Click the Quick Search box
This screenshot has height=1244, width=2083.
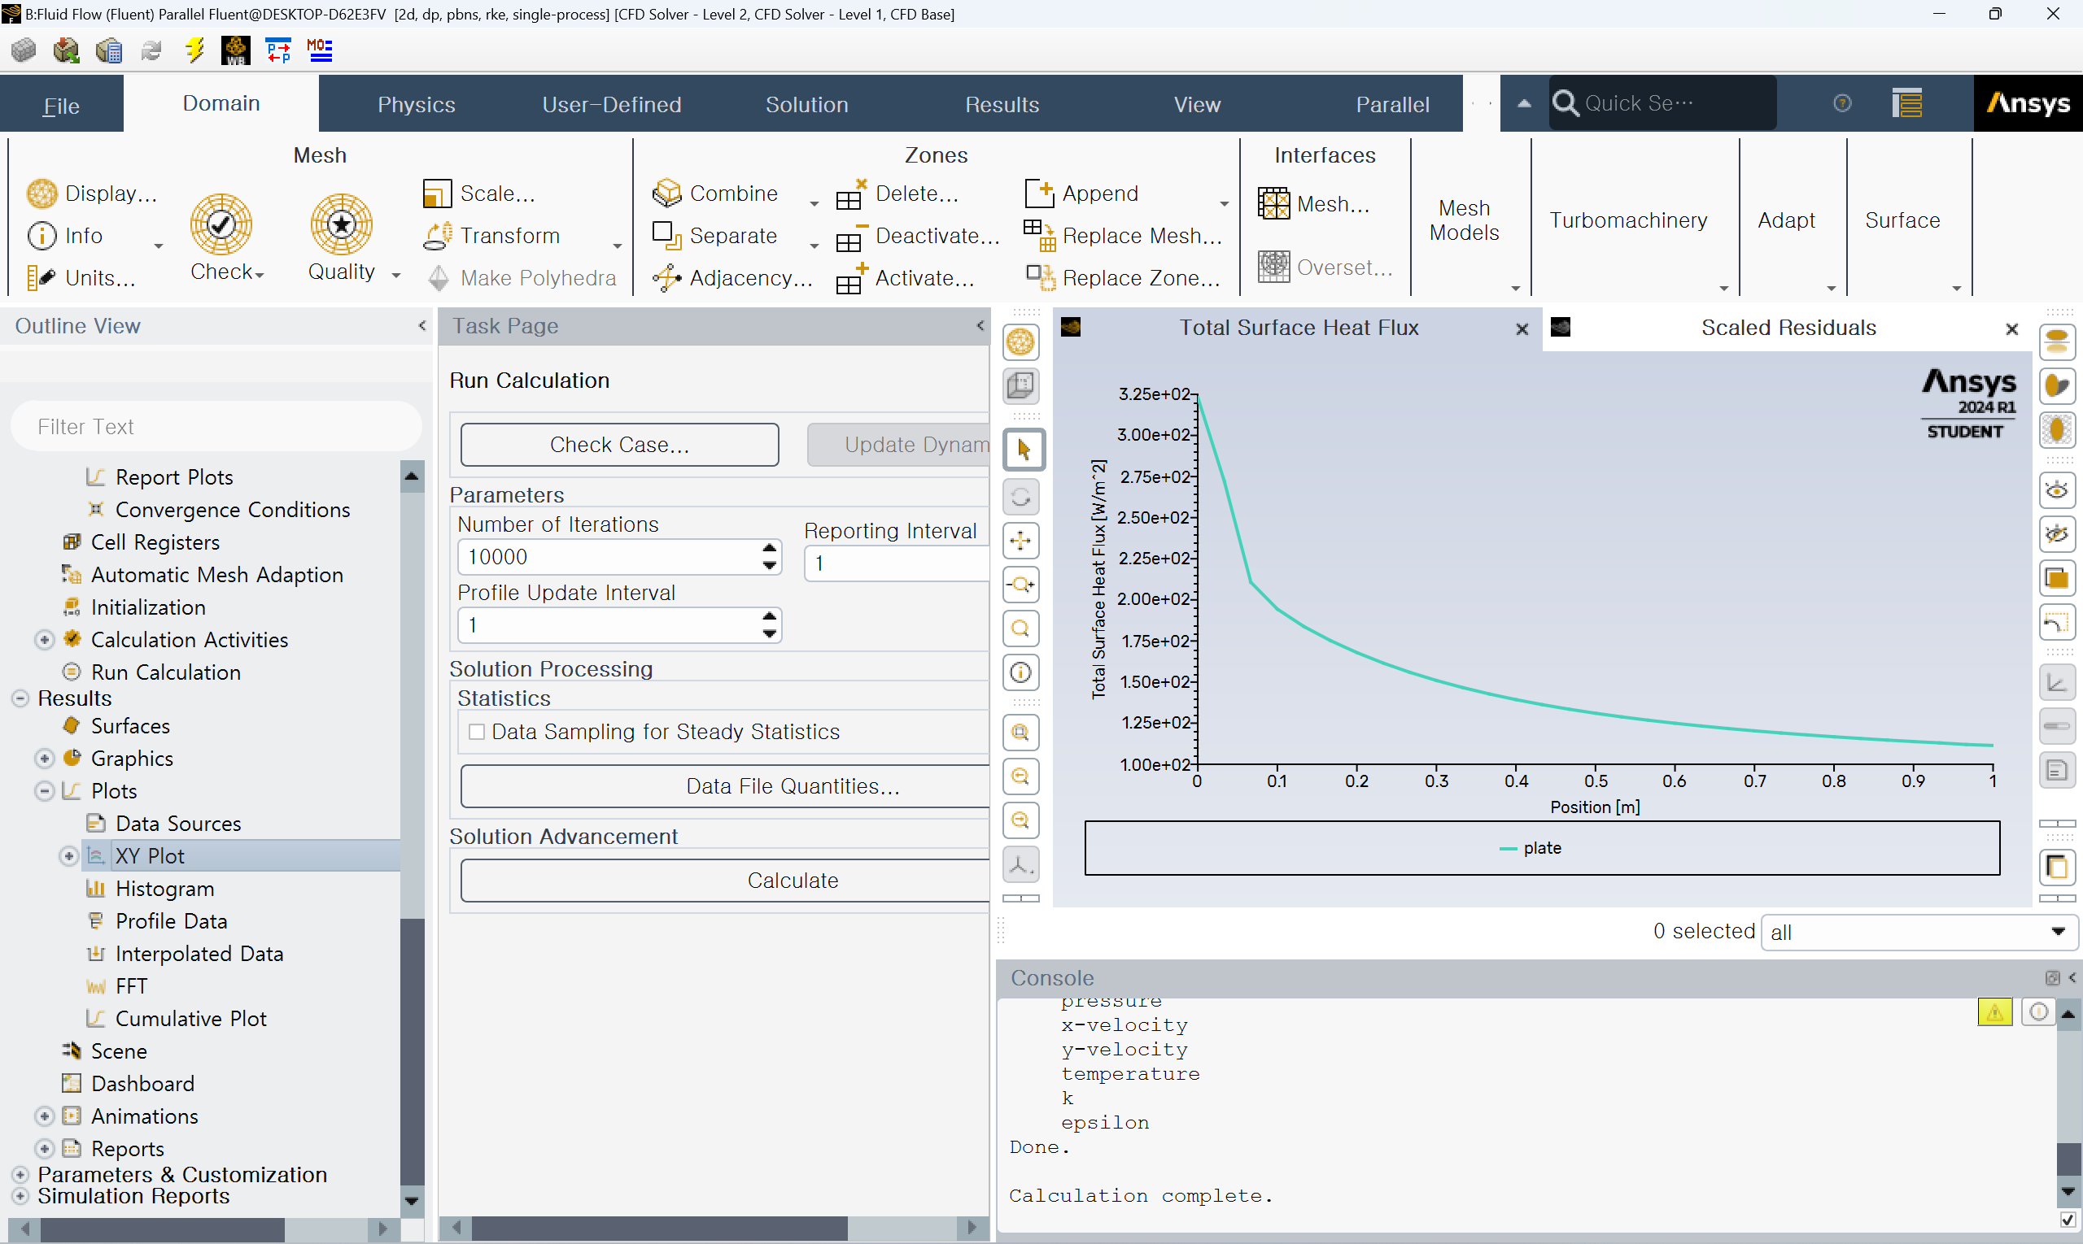coord(1662,103)
